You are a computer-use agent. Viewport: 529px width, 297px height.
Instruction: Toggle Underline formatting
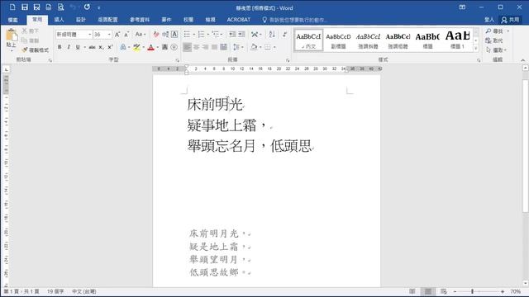78,47
